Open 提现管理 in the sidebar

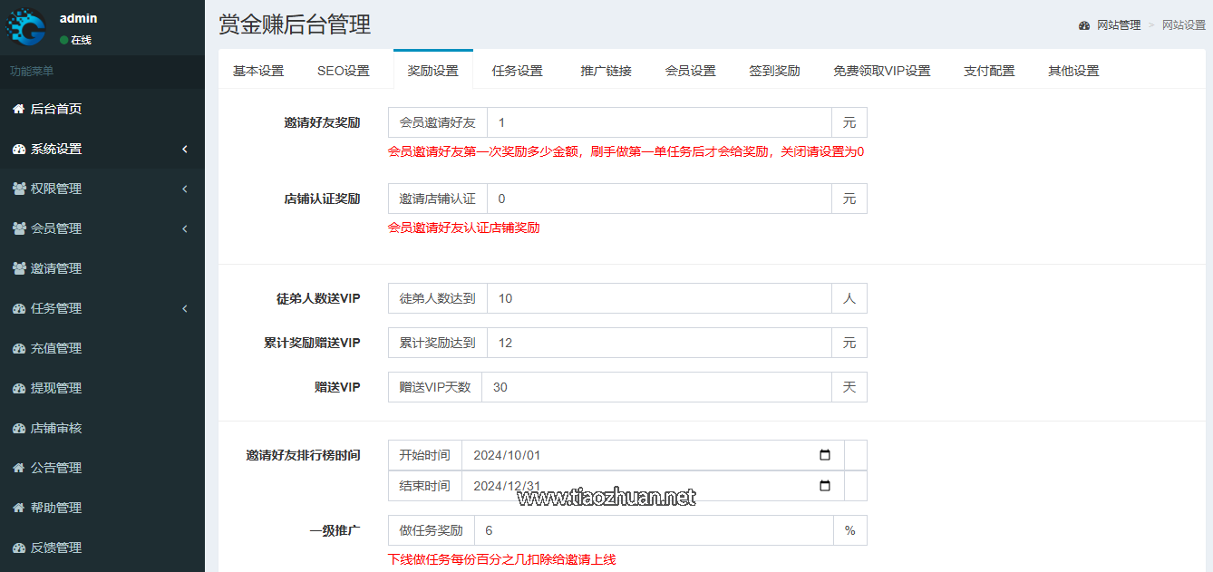[56, 388]
